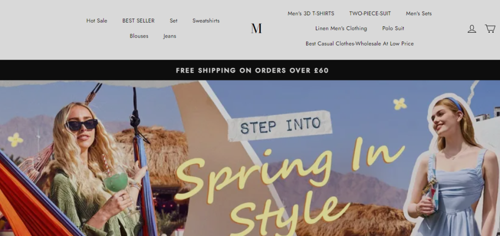The image size is (500, 236).
Task: Click the free shipping announcement bar
Action: 250,70
